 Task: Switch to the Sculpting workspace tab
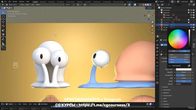tap(51, 2)
